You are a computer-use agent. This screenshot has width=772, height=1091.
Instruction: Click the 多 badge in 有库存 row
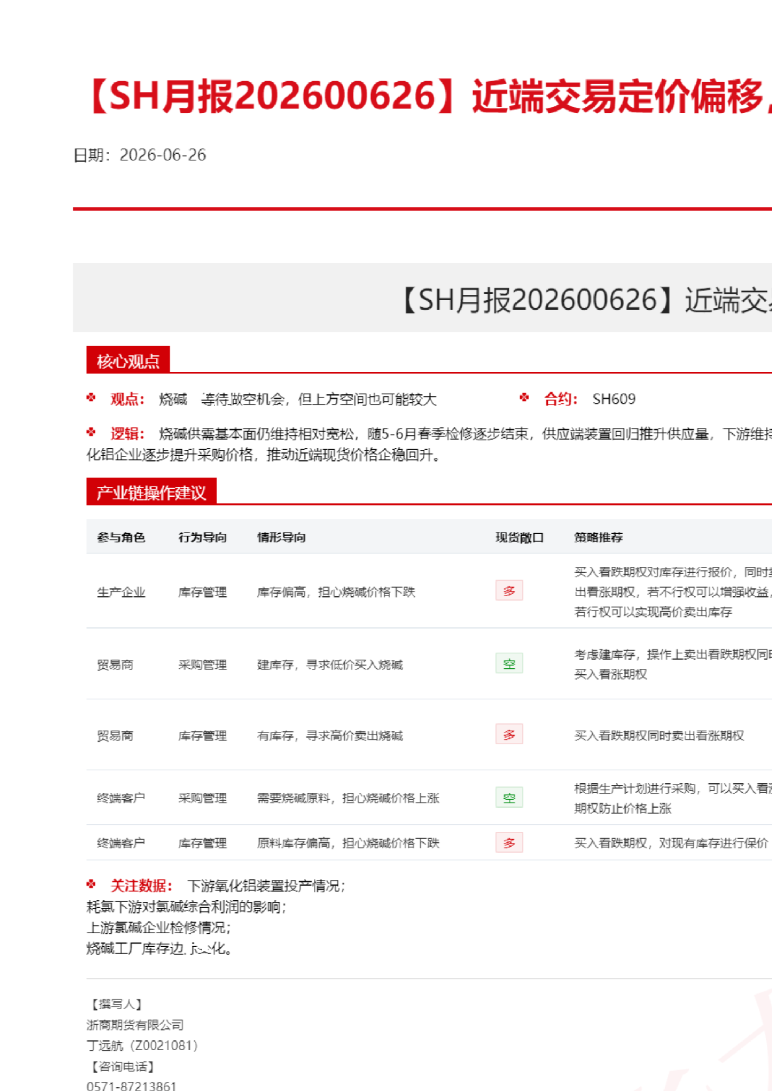pyautogui.click(x=509, y=734)
